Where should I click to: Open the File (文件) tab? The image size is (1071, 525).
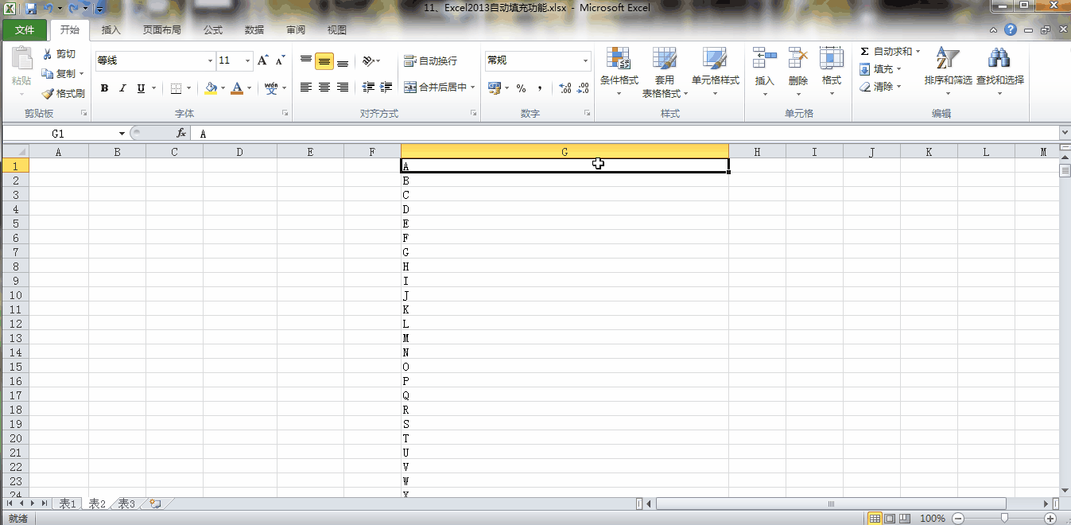point(25,30)
